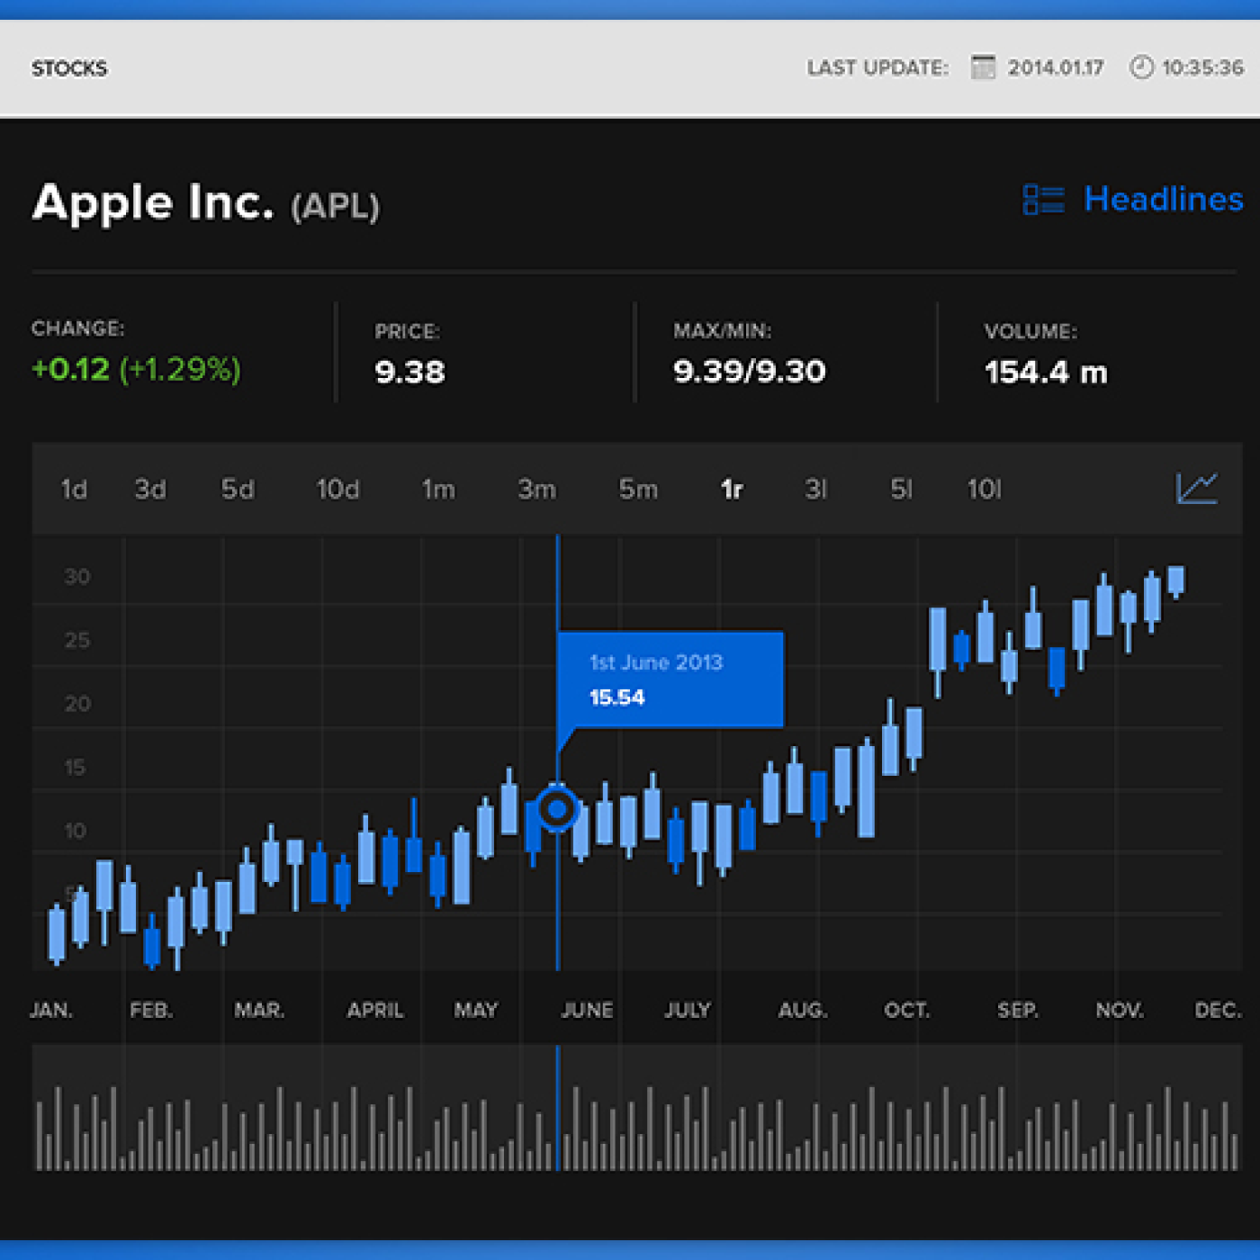Switch to the 5m time range
Viewport: 1260px width, 1260px height.
638,490
